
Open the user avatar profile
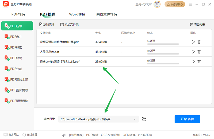click(157, 4)
